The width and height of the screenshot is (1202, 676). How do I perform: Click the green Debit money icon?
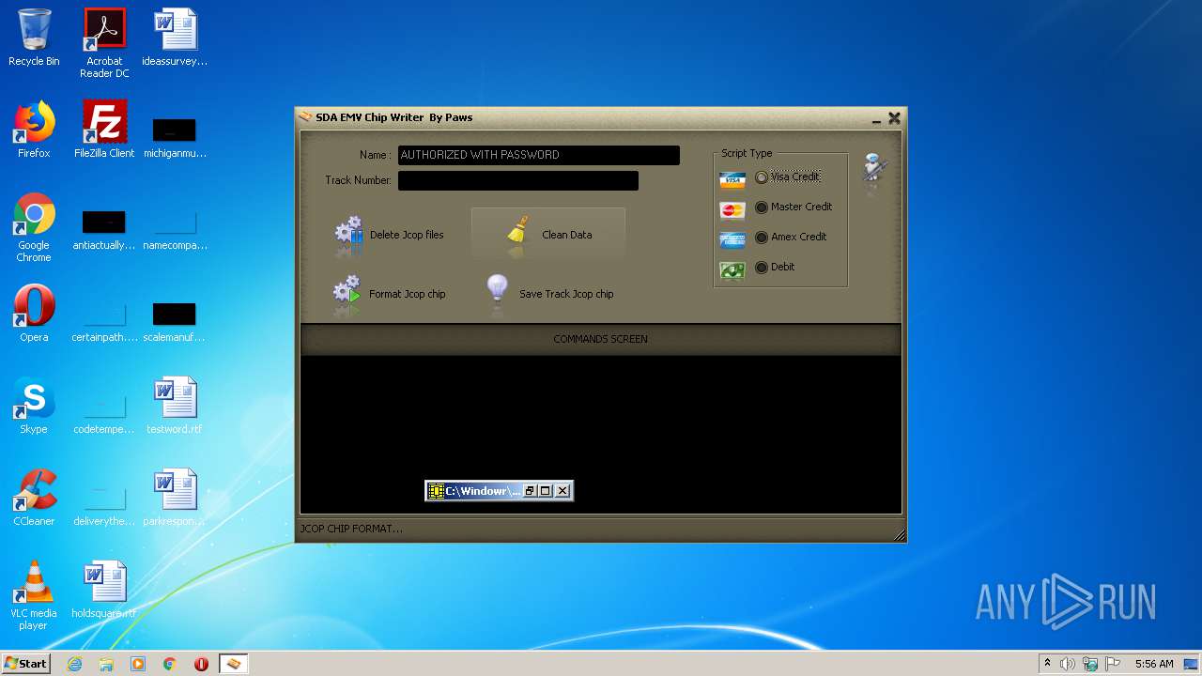pyautogui.click(x=732, y=269)
